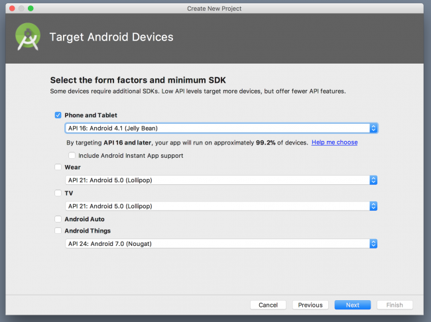Minimize the window with the yellow button
This screenshot has height=322, width=431.
pyautogui.click(x=21, y=8)
